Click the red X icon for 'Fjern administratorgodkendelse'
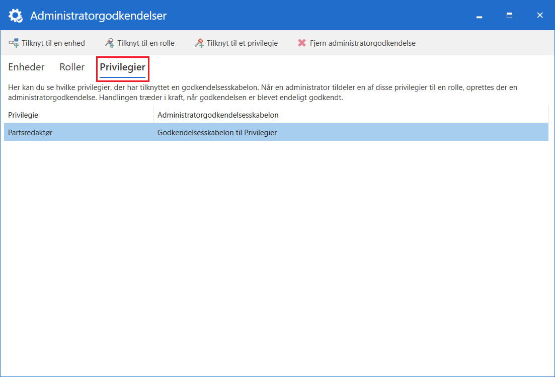This screenshot has height=377, width=555. tap(302, 43)
